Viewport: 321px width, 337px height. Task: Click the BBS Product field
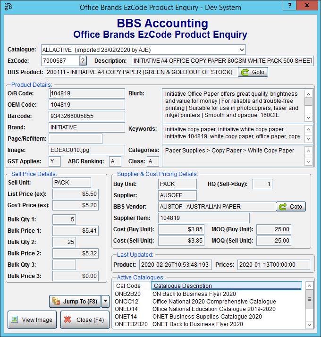(142, 72)
